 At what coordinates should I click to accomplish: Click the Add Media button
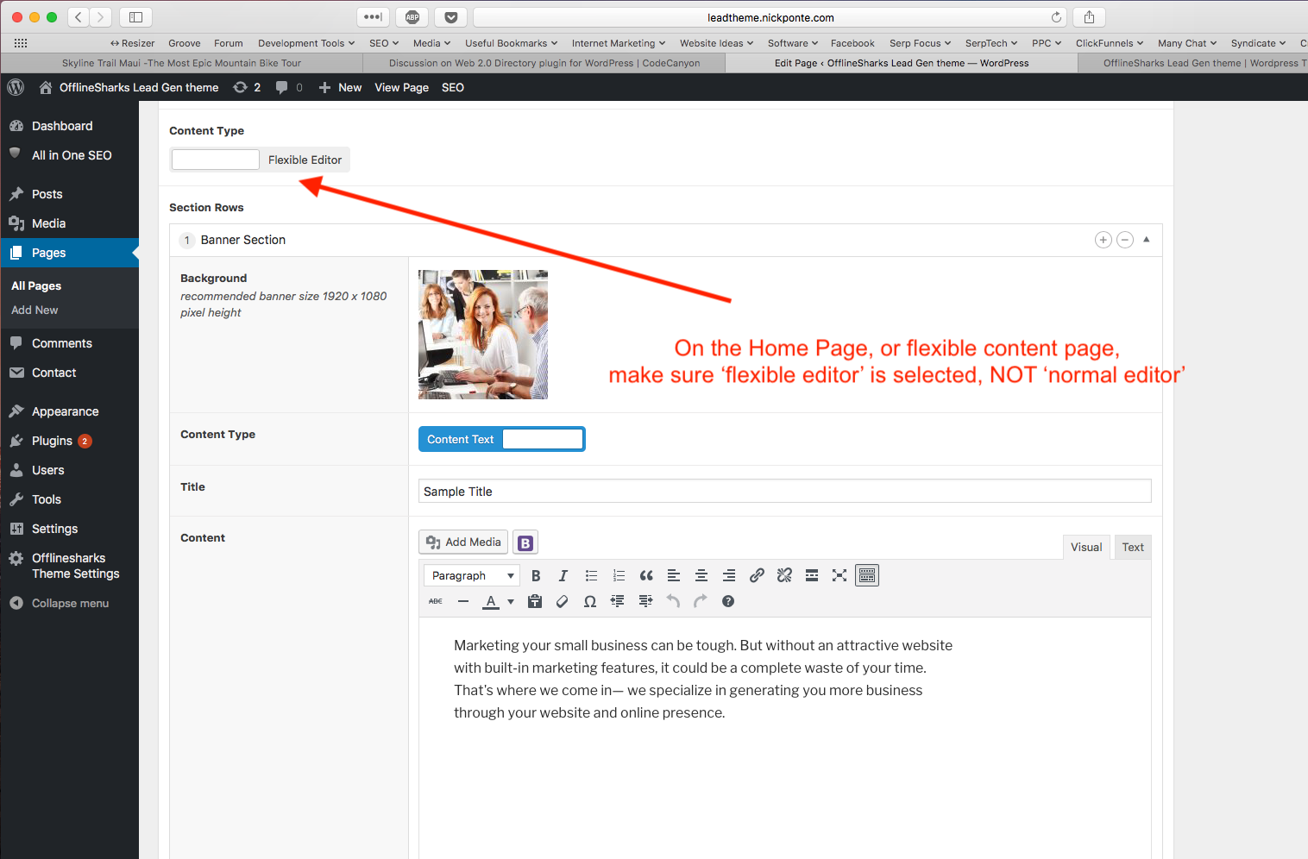click(x=463, y=542)
